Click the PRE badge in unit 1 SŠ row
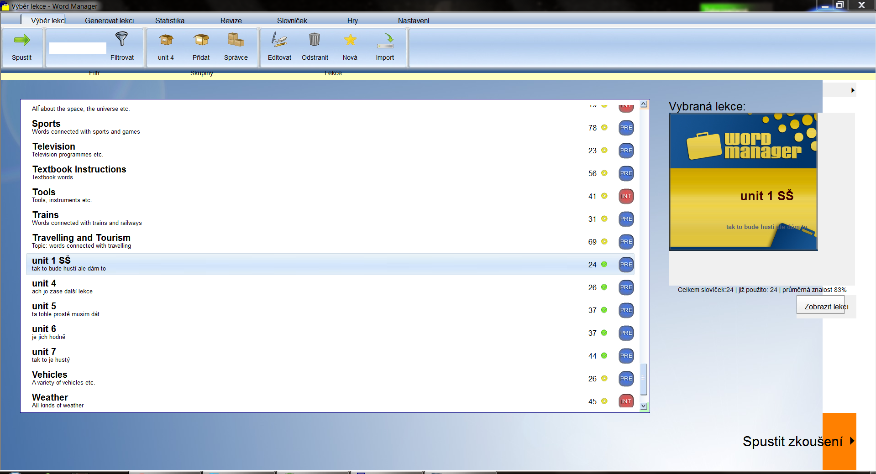The image size is (876, 474). click(x=626, y=265)
